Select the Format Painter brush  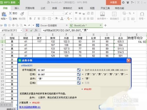[22, 14]
